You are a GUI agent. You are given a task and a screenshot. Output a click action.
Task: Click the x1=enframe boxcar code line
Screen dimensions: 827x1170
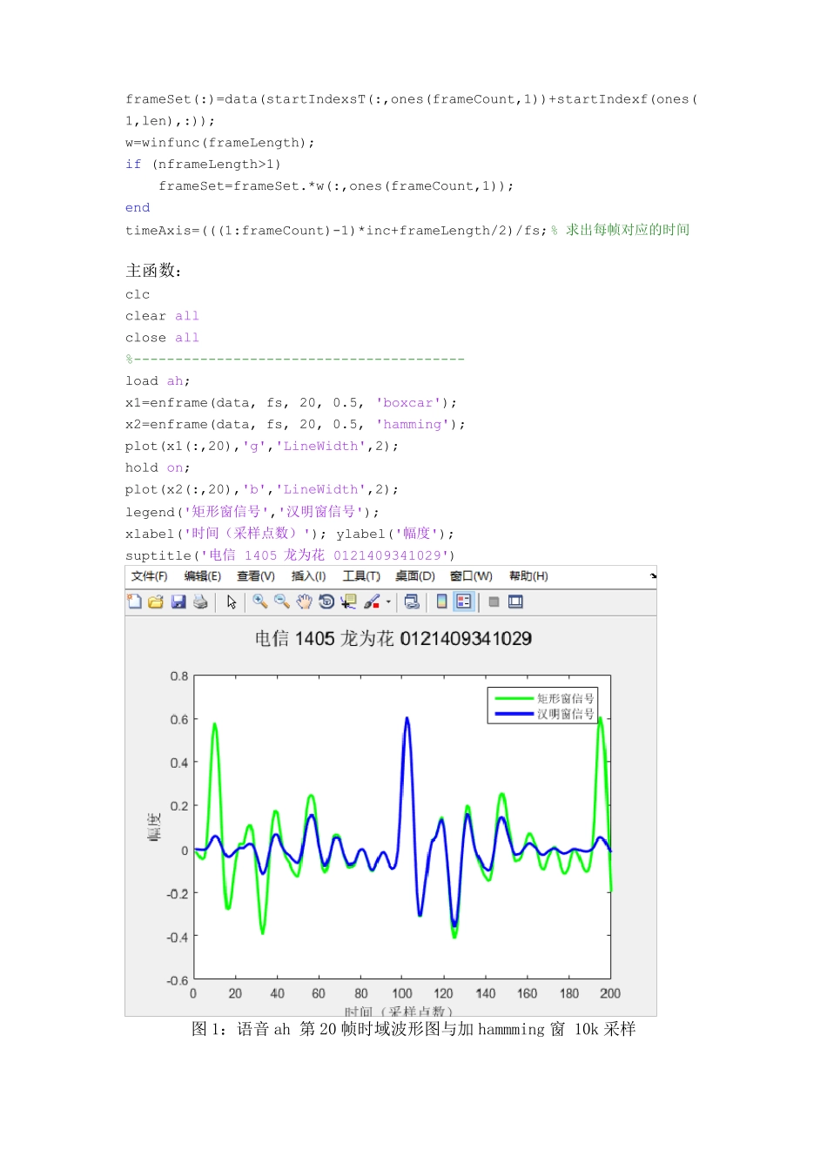coord(291,403)
